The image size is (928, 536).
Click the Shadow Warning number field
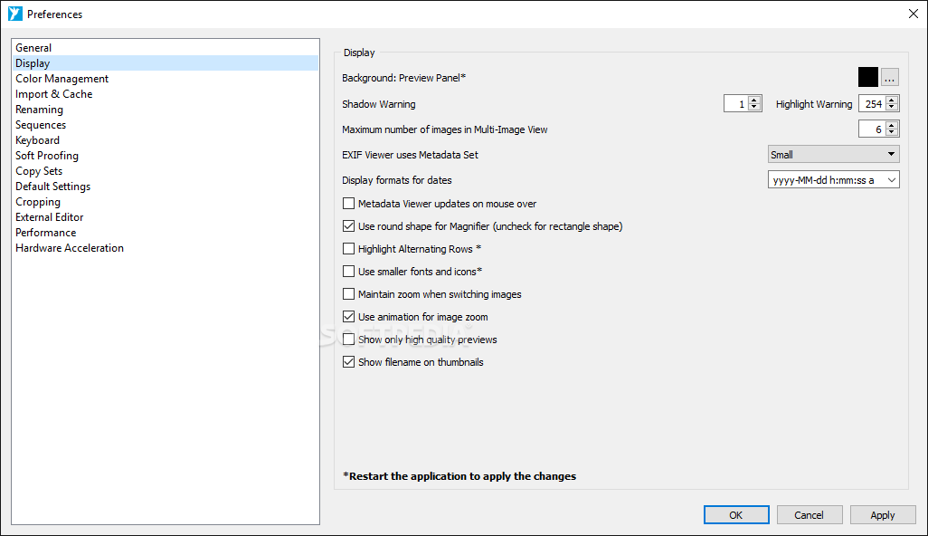pyautogui.click(x=735, y=103)
